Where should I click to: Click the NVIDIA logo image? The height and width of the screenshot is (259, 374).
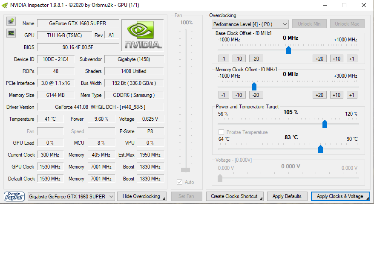pos(143,35)
